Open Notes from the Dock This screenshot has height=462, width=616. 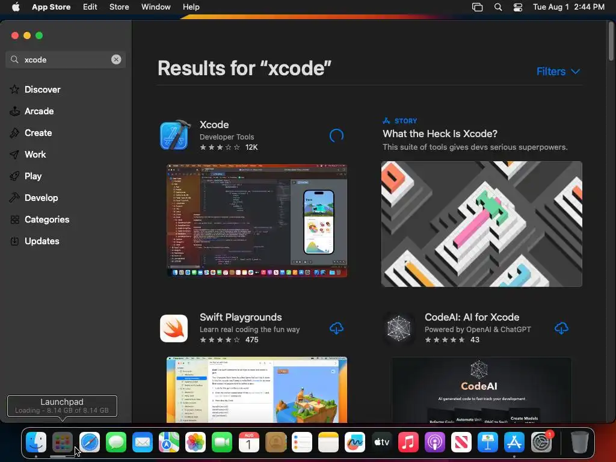click(328, 442)
